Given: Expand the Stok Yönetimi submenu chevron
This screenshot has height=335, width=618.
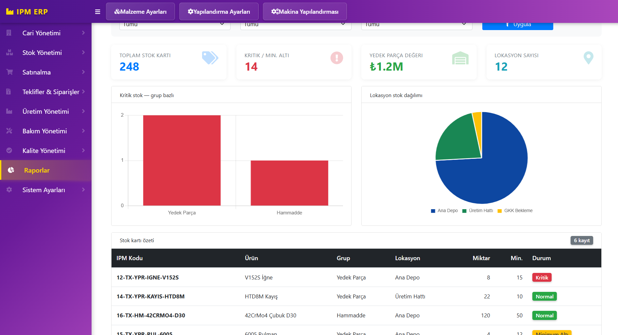Looking at the screenshot, I should coord(83,52).
